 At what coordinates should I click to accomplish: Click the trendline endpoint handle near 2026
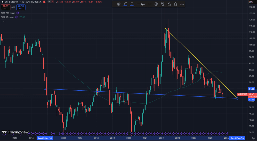click(x=237, y=98)
